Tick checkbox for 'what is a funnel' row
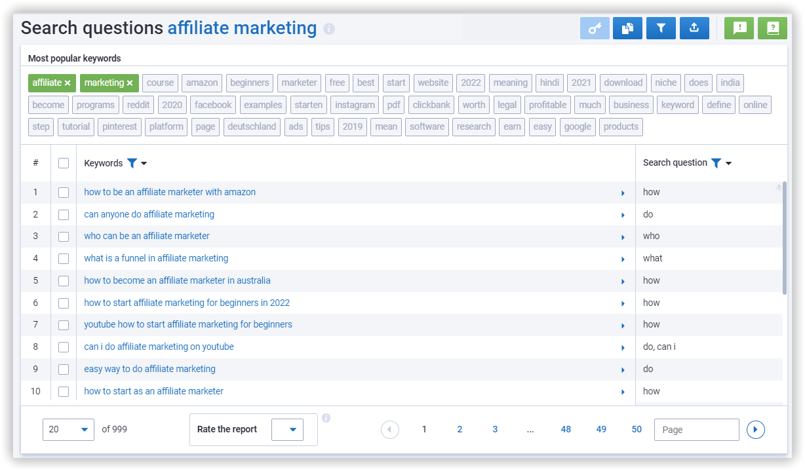Screen dimensions: 805x471 click(x=64, y=259)
